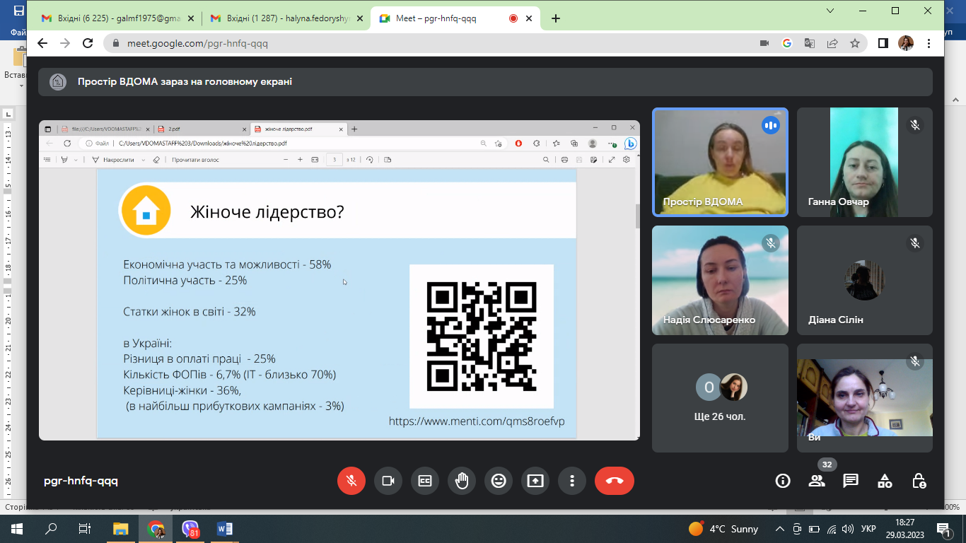Expand the 26 more participants tile
Image resolution: width=966 pixels, height=543 pixels.
(720, 398)
